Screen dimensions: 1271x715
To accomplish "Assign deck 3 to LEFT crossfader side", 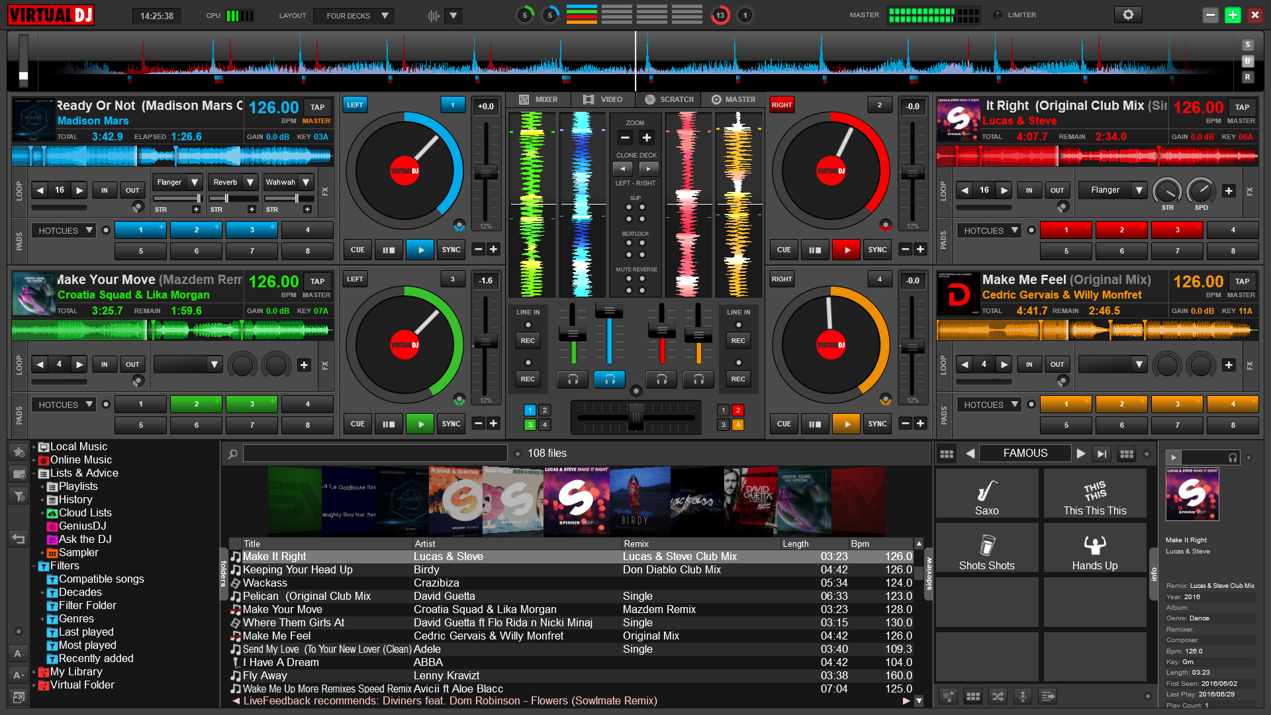I will (x=355, y=279).
